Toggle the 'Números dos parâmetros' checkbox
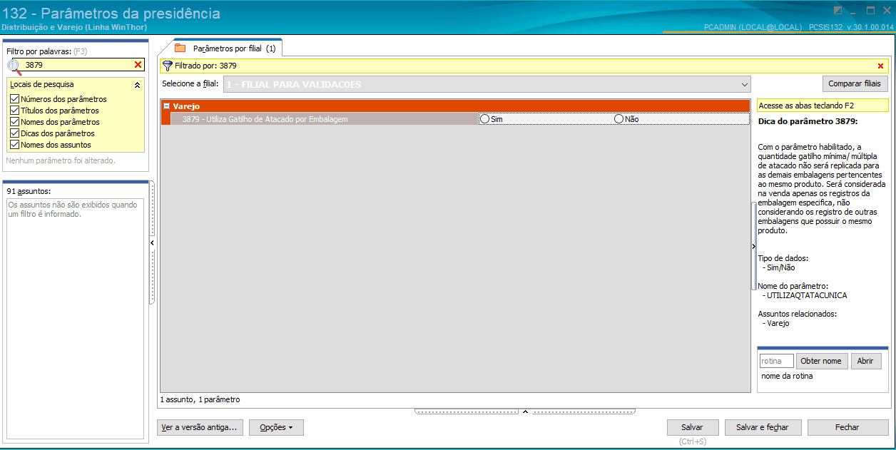The image size is (896, 450). (x=15, y=99)
